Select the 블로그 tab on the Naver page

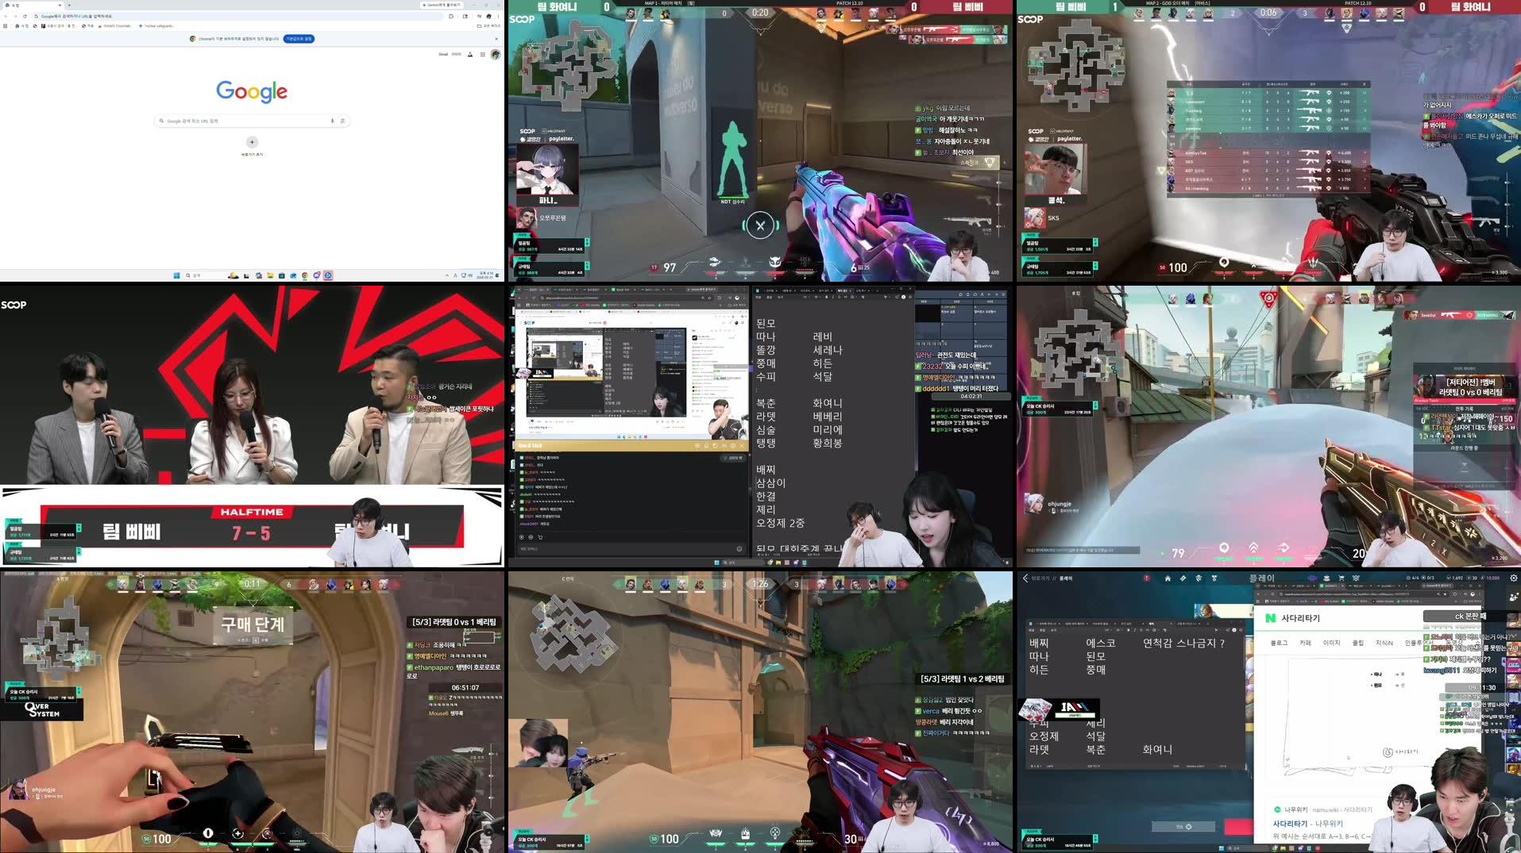coord(1279,643)
